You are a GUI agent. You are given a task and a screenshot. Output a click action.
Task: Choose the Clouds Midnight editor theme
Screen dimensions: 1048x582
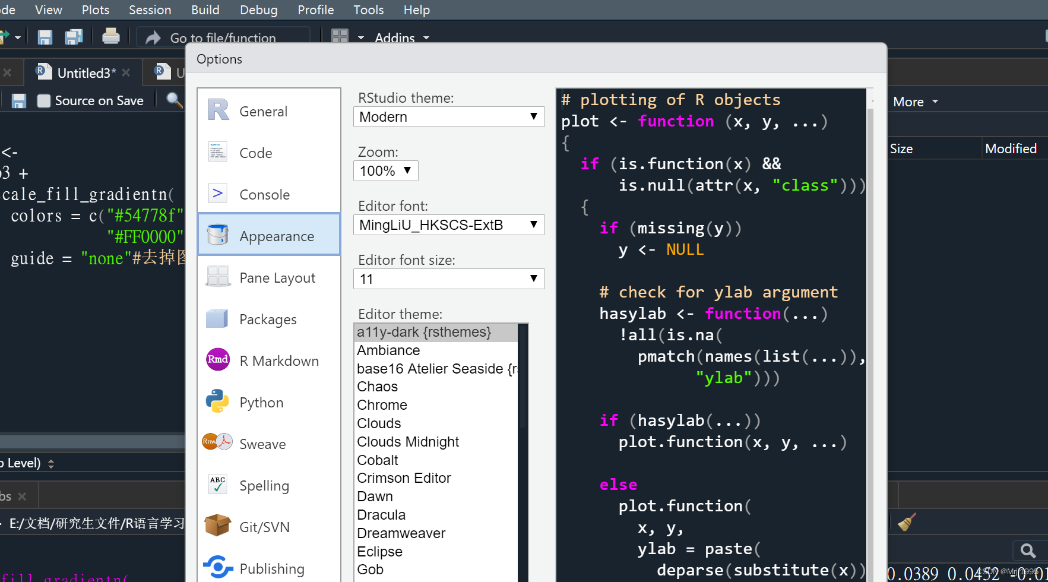(407, 441)
